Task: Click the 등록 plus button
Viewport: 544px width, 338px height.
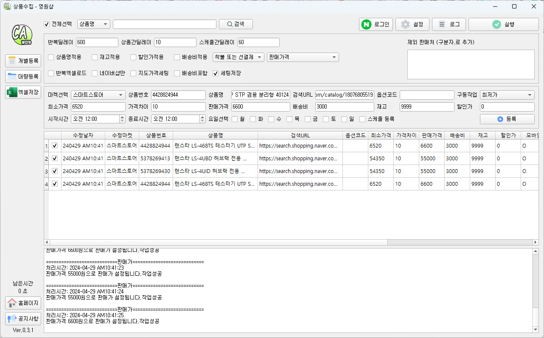Action: [507, 119]
